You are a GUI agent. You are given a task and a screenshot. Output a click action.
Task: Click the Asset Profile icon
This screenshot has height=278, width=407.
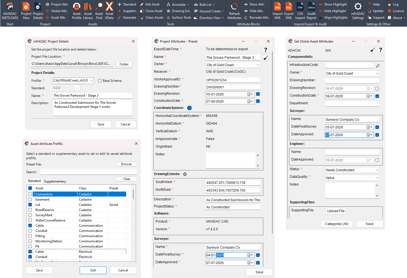(77, 11)
